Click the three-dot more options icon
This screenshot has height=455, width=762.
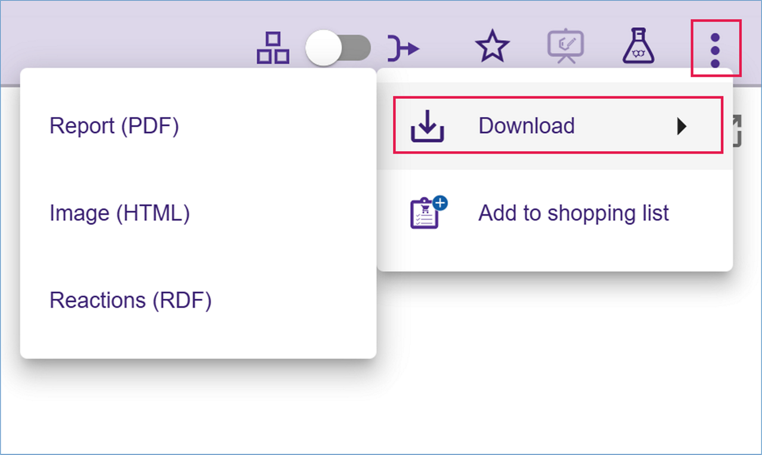point(716,50)
